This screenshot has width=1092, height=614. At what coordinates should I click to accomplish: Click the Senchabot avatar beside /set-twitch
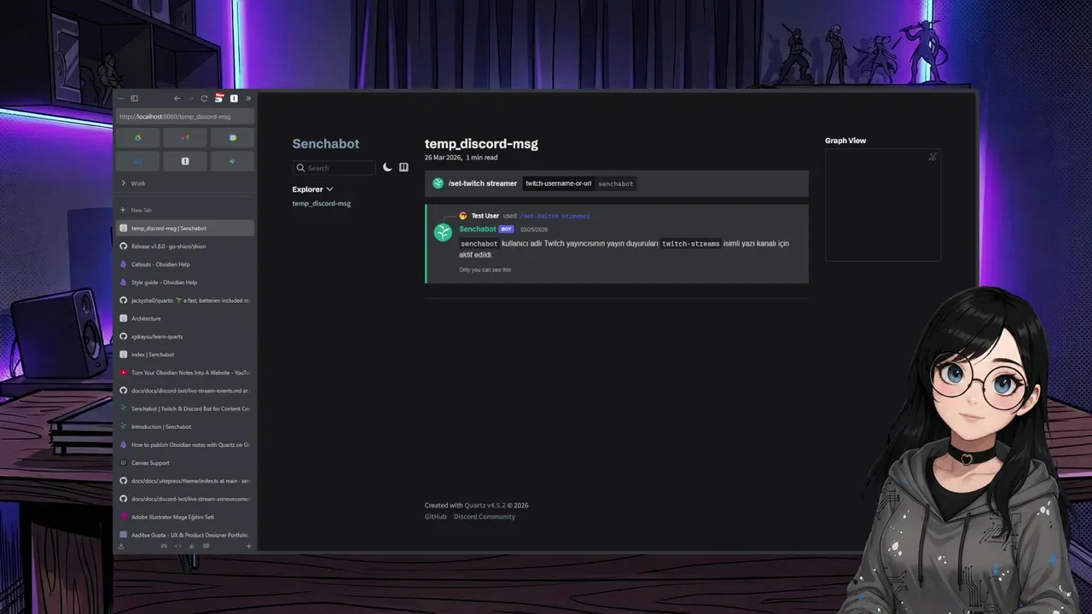tap(438, 183)
